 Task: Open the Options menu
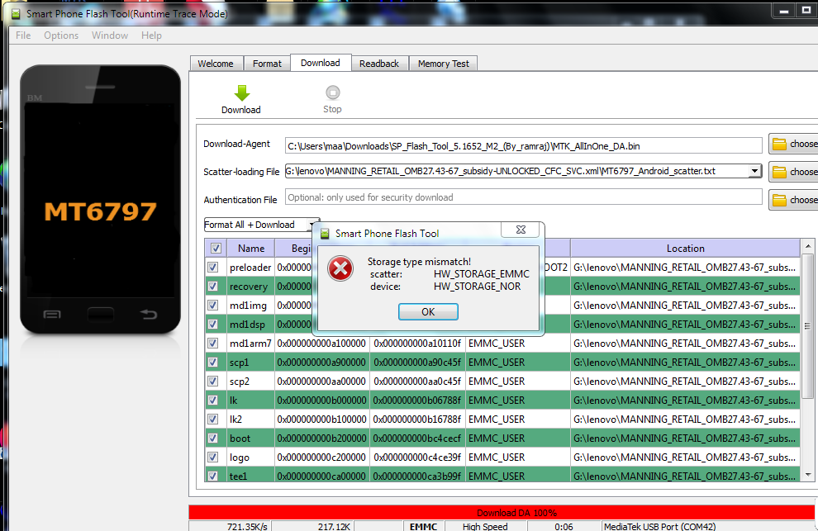tap(61, 36)
